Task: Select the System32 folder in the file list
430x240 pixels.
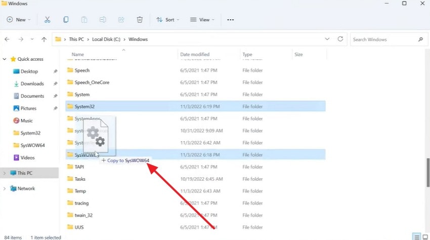Action: coord(196,106)
